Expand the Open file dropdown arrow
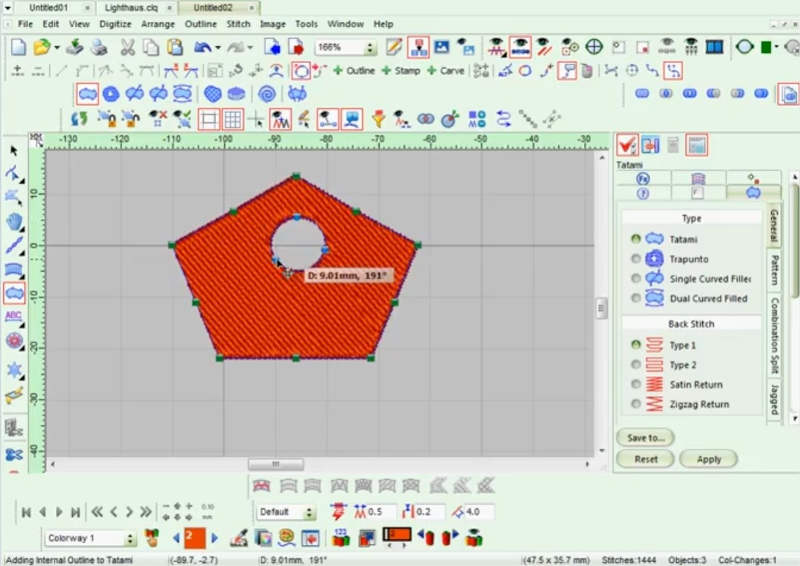 tap(57, 48)
